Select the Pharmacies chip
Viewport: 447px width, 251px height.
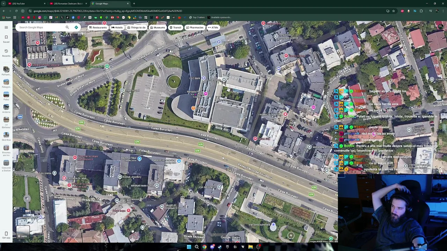194,28
